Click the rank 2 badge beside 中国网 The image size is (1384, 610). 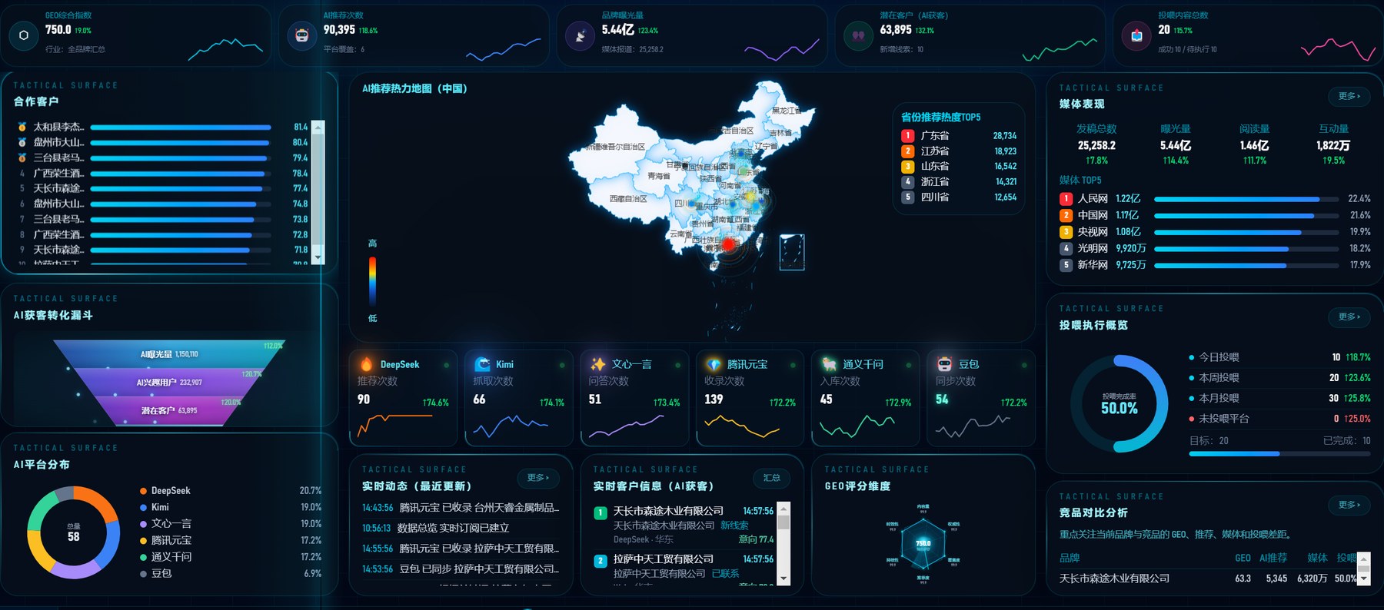tap(1066, 216)
